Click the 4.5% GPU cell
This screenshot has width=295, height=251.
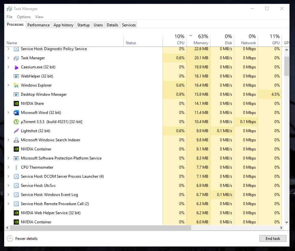(x=270, y=94)
